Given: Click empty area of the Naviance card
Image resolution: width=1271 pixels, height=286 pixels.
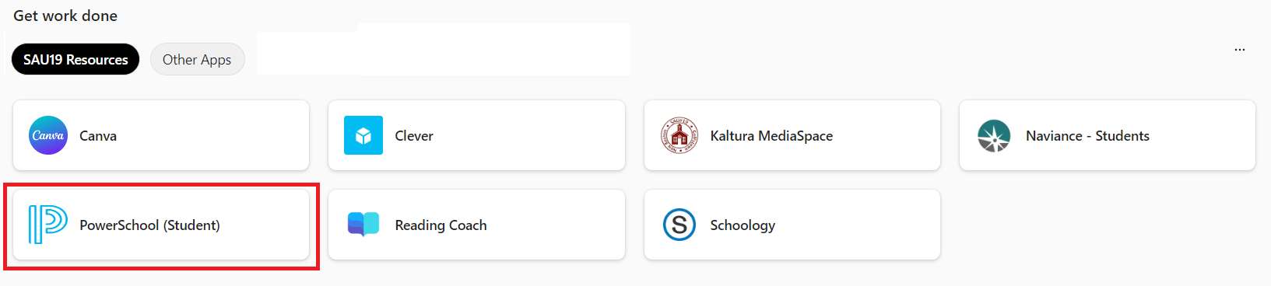Looking at the screenshot, I should 1203,135.
